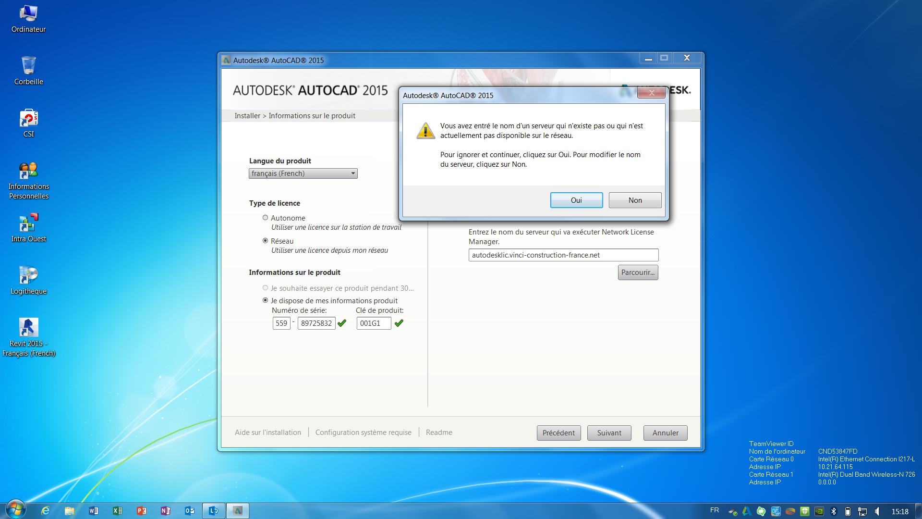Screen dimensions: 922x519
Task: Open Aide sur l'installation link
Action: coord(268,432)
